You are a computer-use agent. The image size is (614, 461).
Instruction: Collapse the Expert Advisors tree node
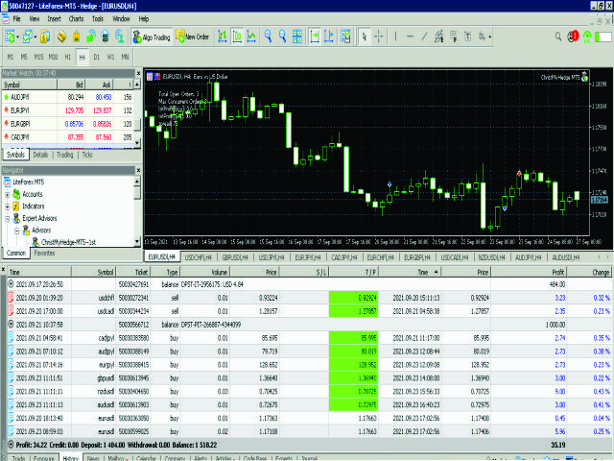(x=8, y=219)
